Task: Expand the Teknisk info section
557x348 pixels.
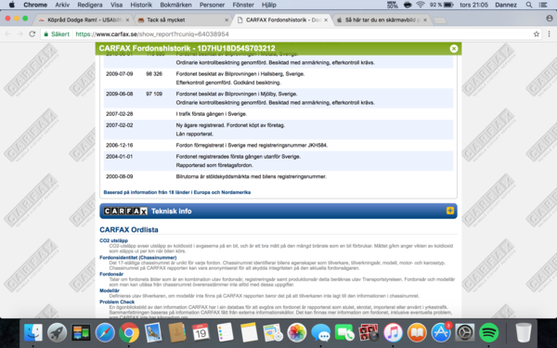Action: point(449,211)
